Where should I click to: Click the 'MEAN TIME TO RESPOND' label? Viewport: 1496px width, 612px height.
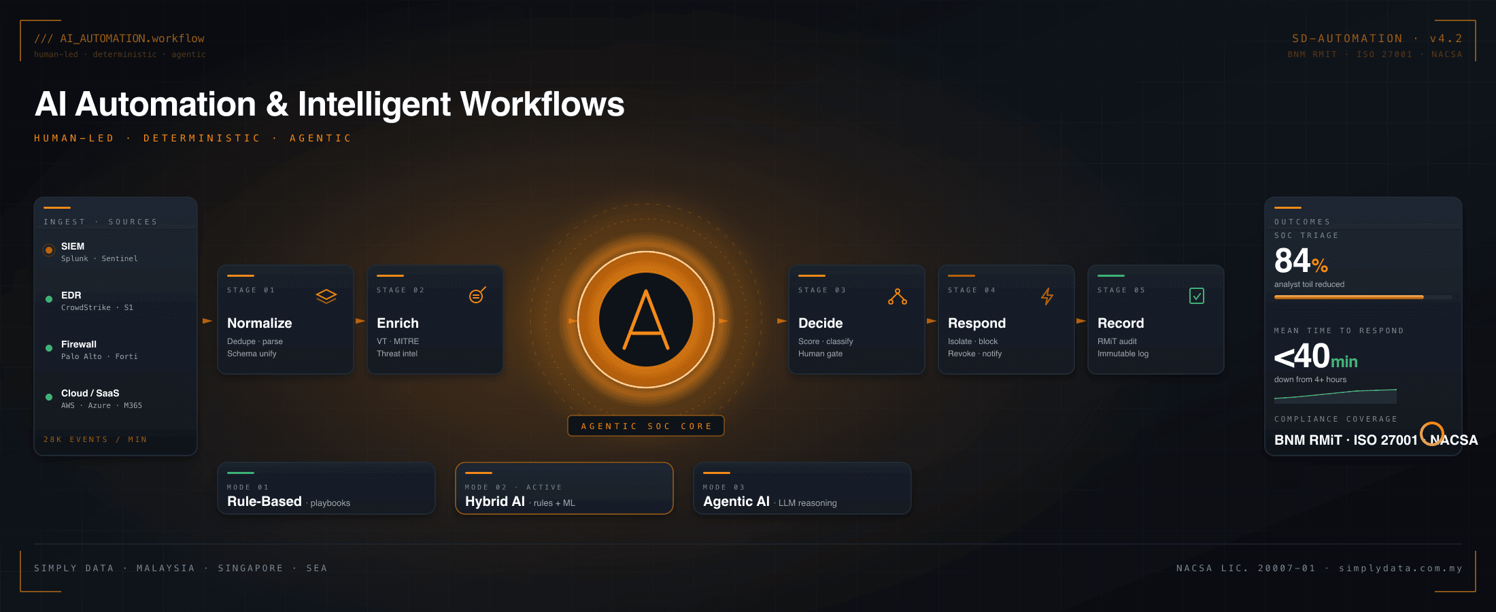1339,330
